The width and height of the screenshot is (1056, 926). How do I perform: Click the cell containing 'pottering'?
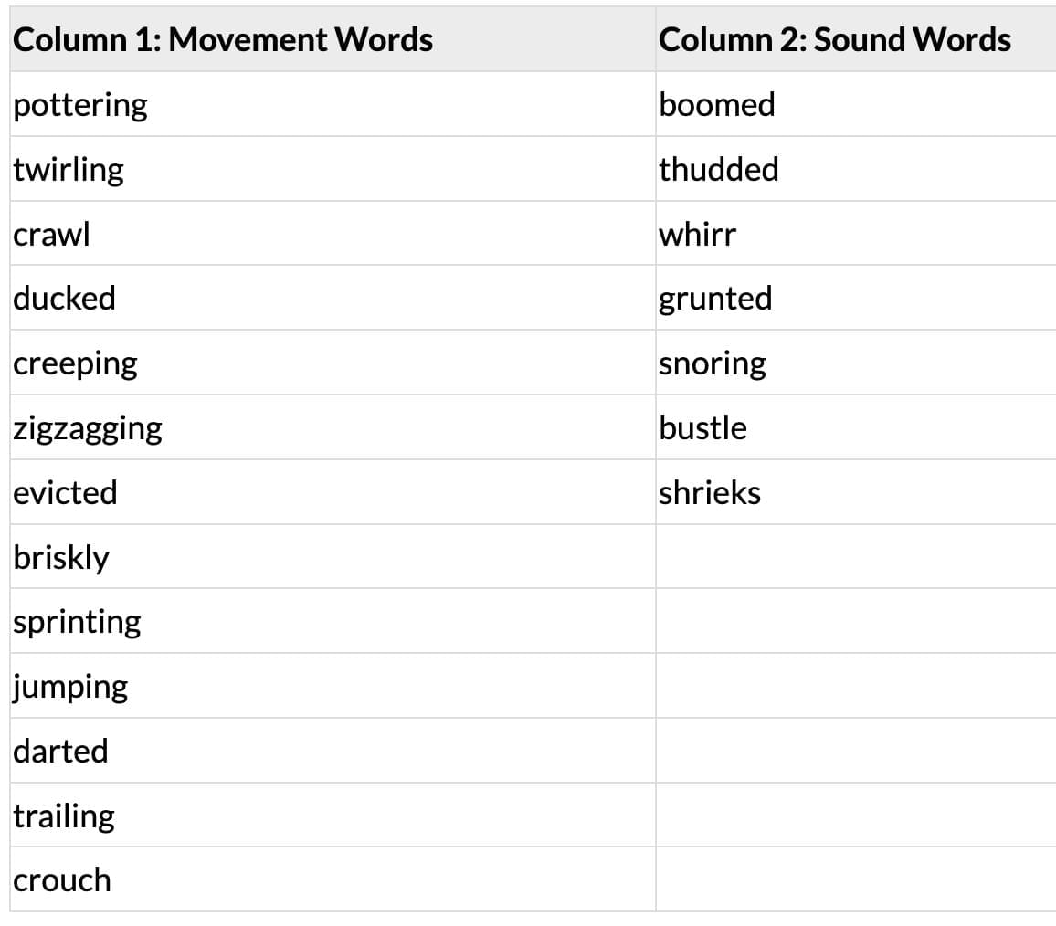tap(80, 105)
